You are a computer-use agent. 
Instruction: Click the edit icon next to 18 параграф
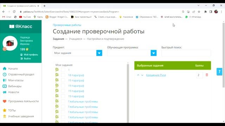(x=57, y=75)
